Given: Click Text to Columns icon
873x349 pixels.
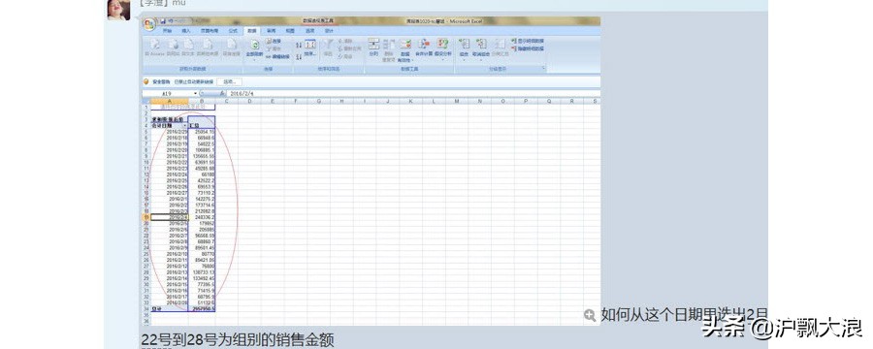Looking at the screenshot, I should [x=373, y=45].
